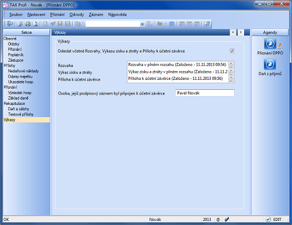This screenshot has height=225, width=292.
Task: Click the ellipsis button on Rozvaha row
Action: [x=231, y=67]
